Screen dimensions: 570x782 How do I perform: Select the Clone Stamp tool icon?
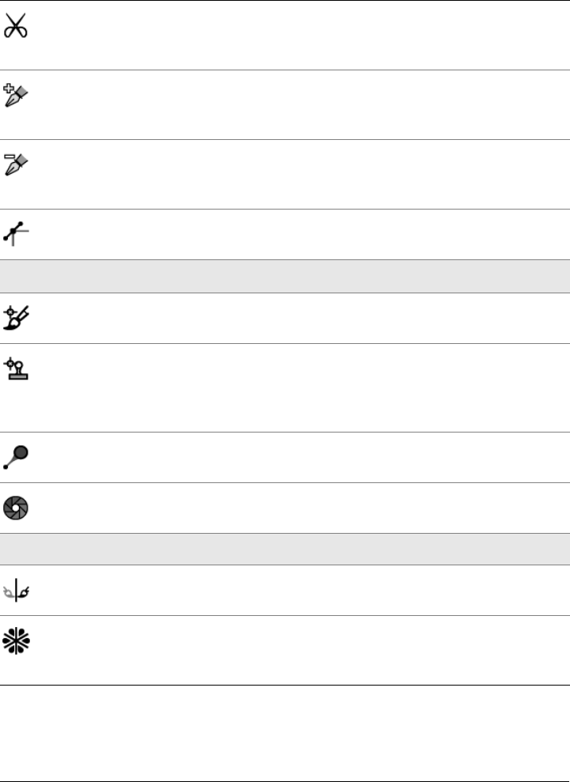point(16,368)
